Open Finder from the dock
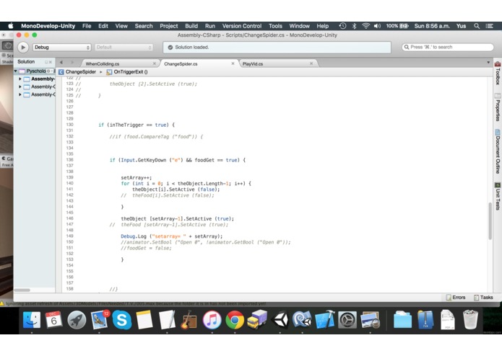The height and width of the screenshot is (356, 502). coord(31,319)
